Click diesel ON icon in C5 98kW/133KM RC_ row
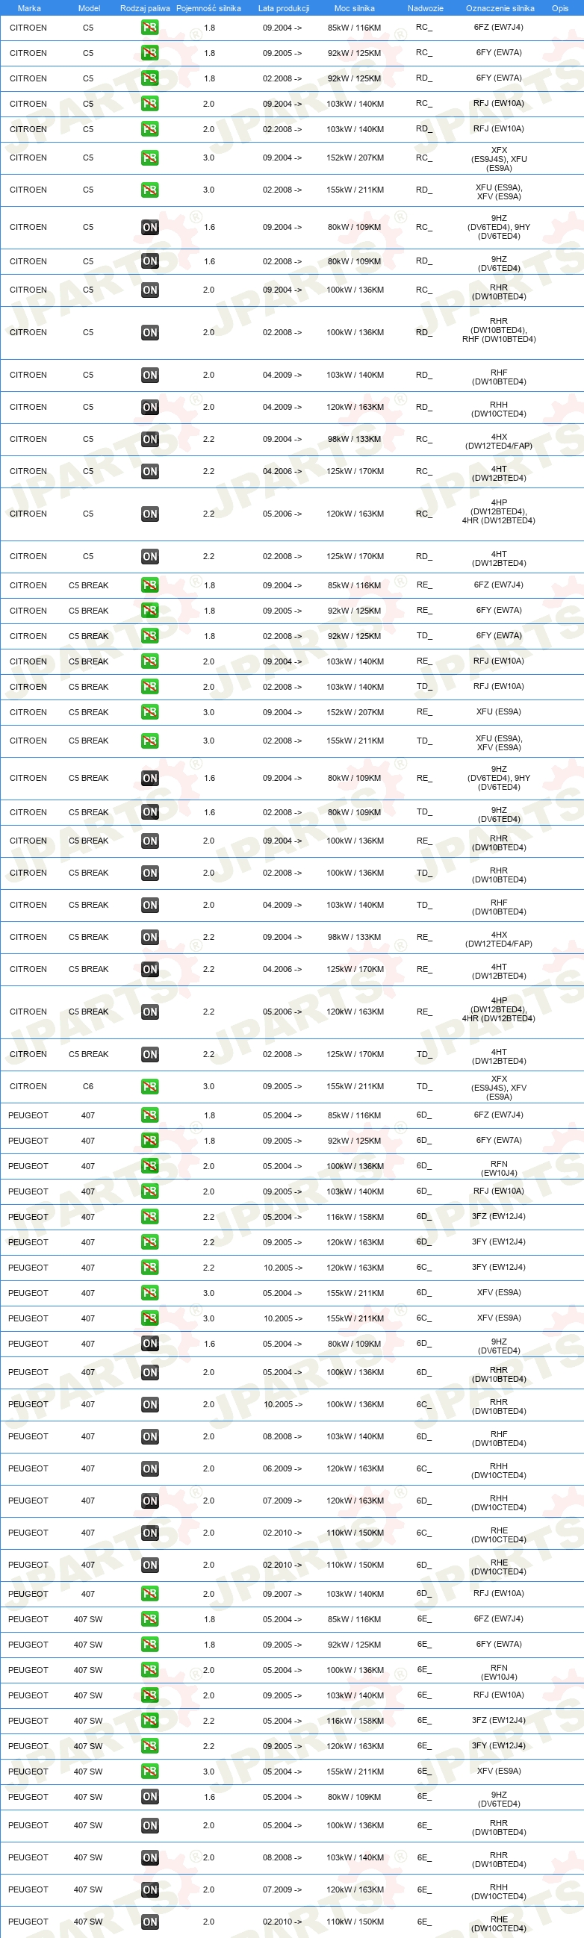Viewport: 584px width, 1938px height. 150,440
